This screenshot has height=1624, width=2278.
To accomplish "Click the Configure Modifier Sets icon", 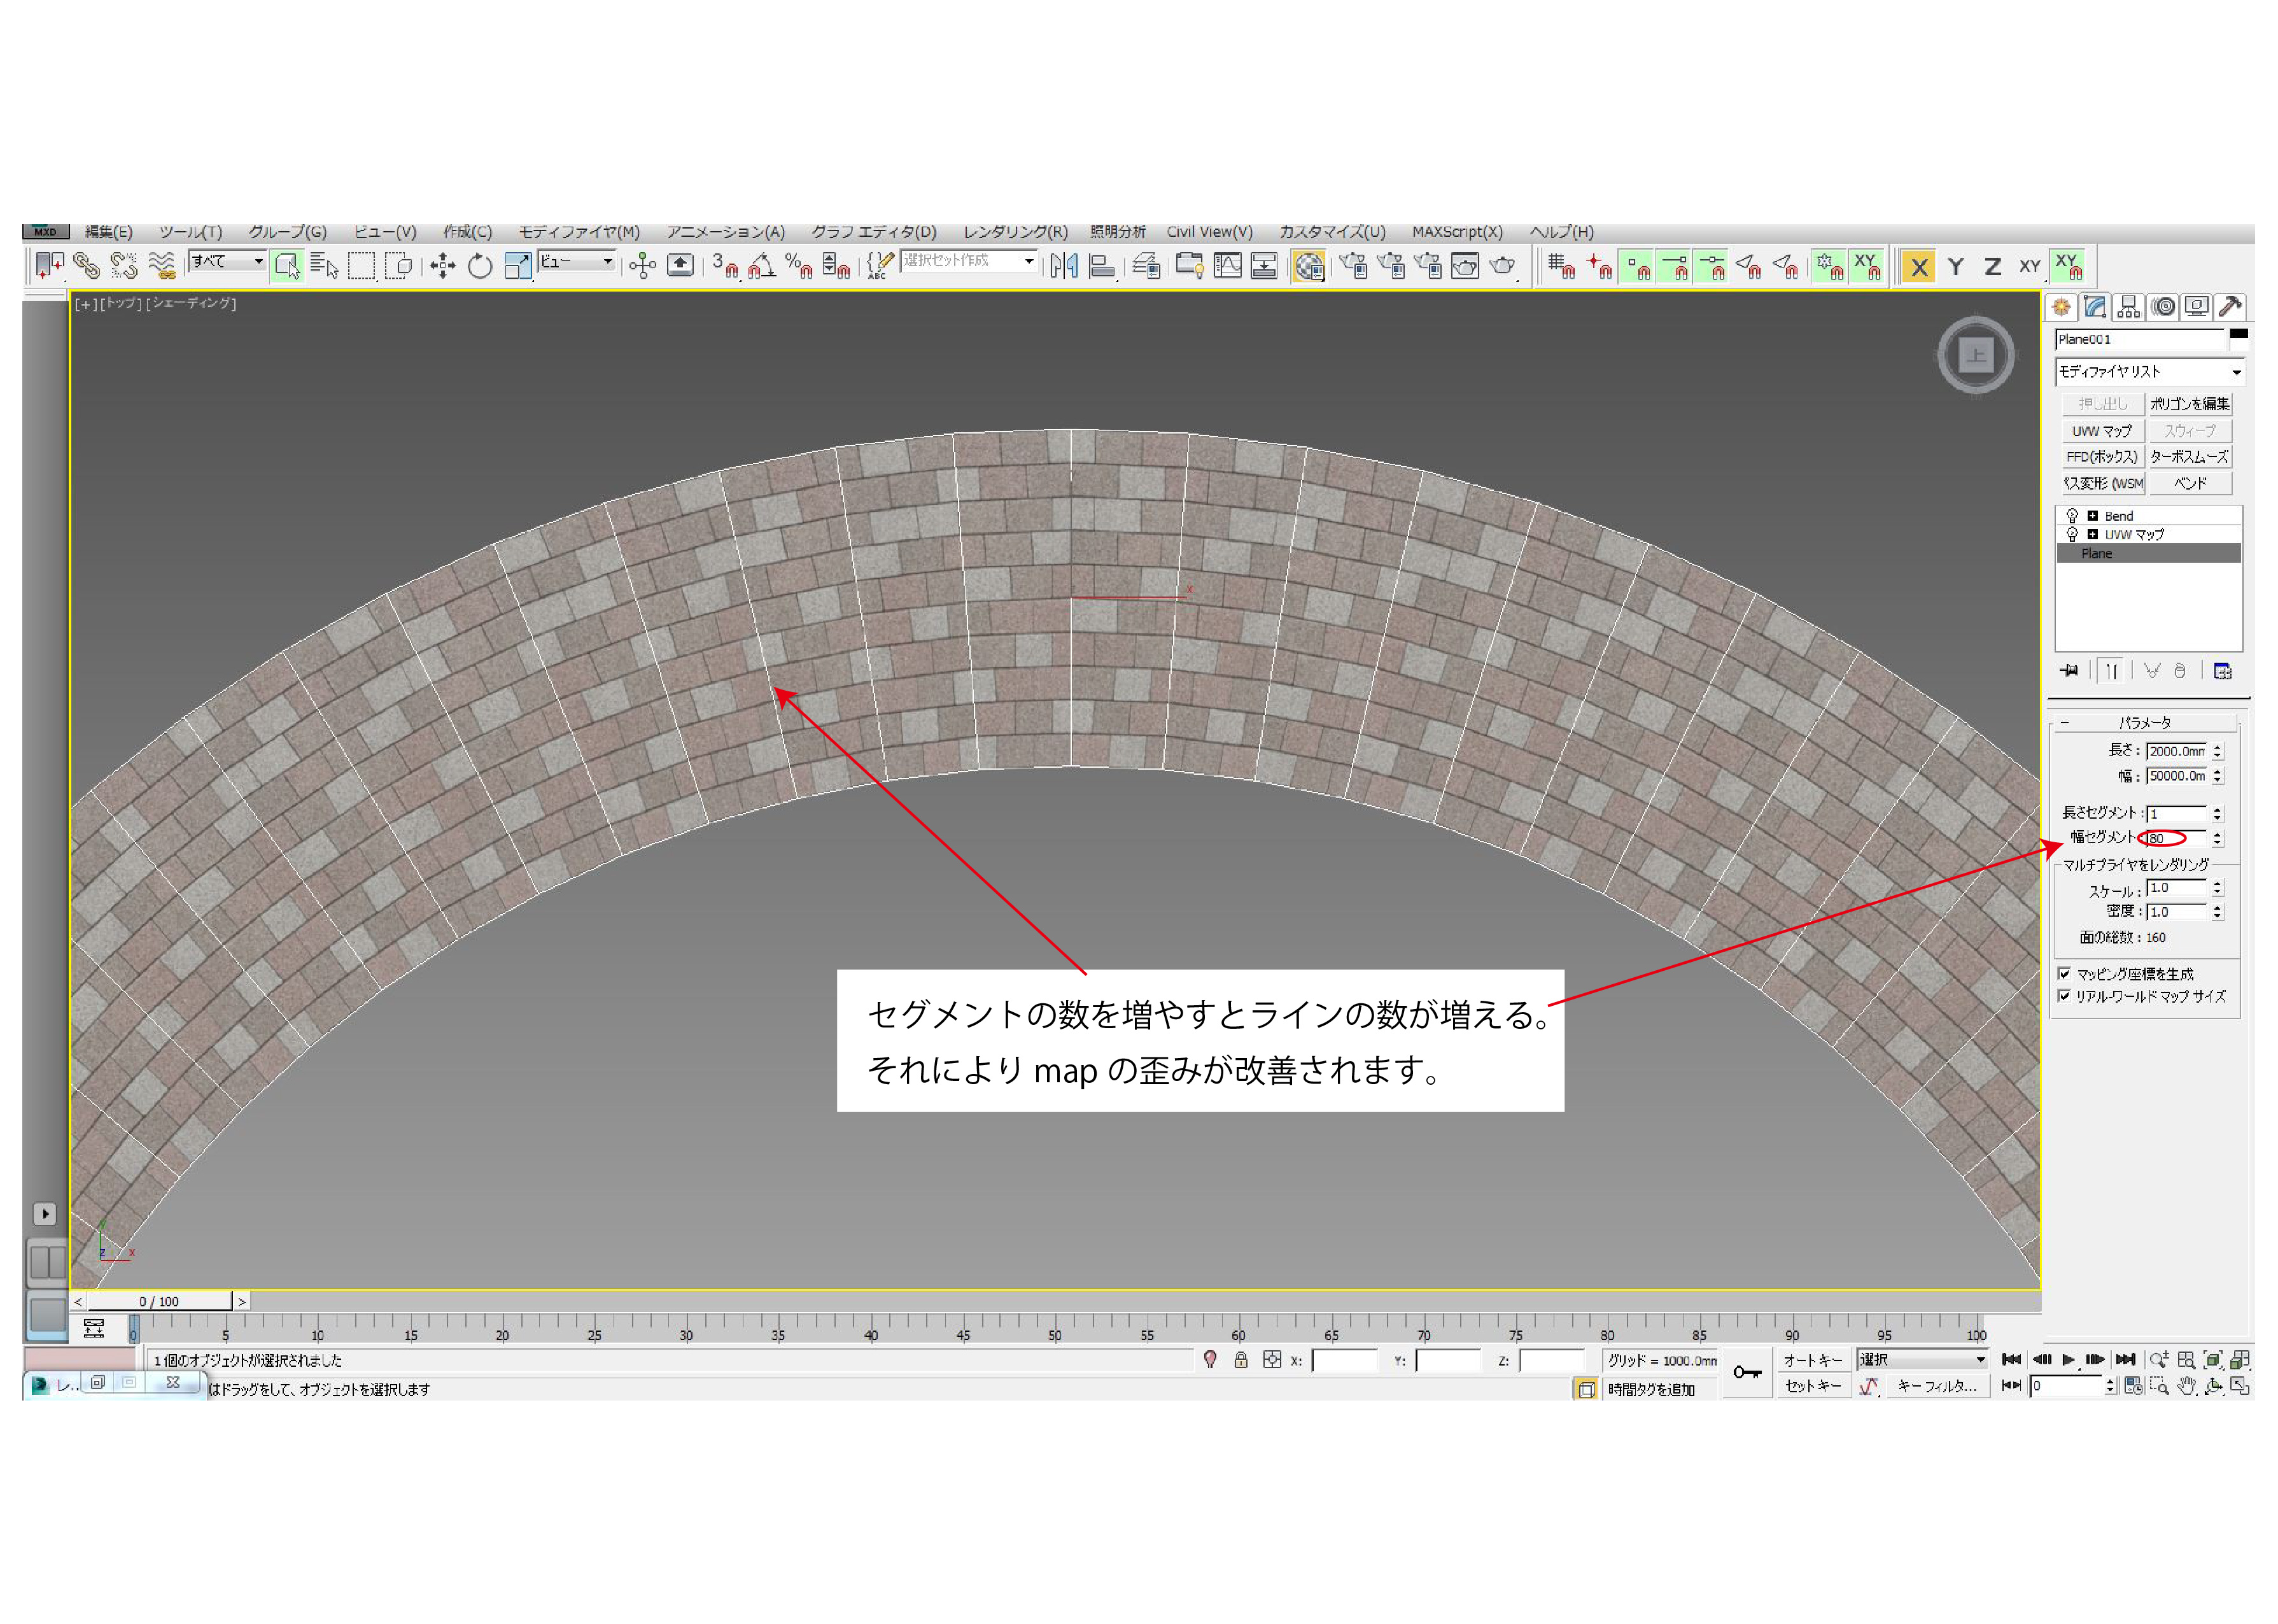I will [2222, 671].
